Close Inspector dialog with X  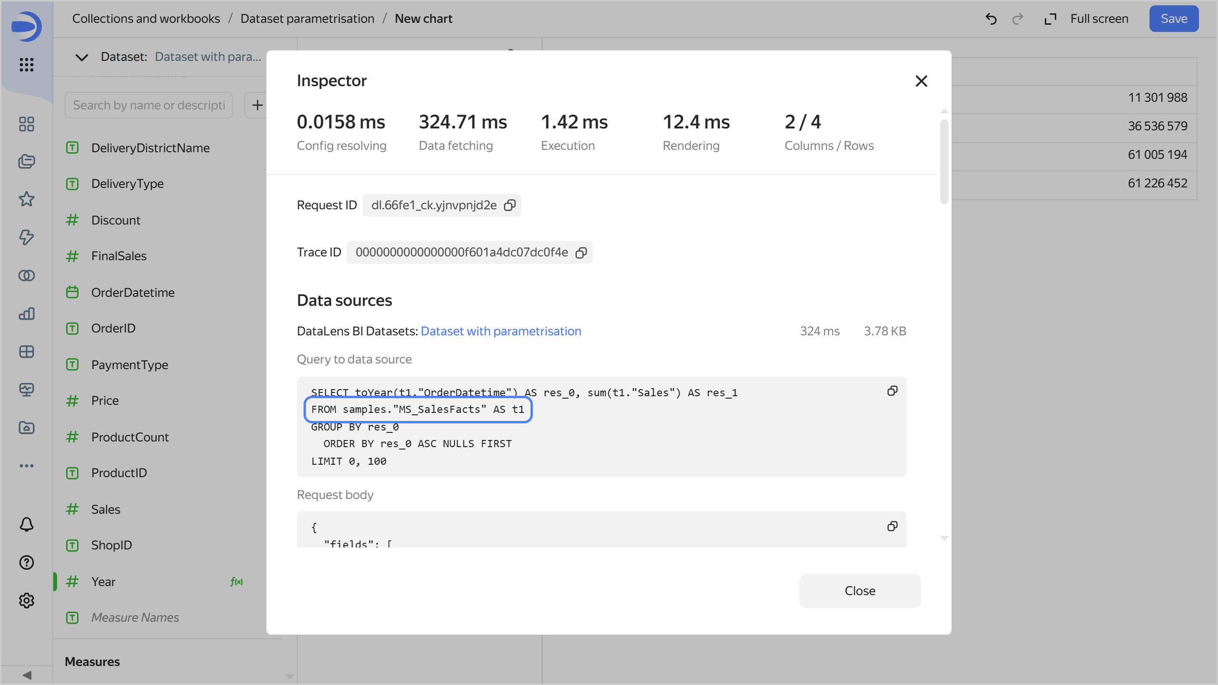pyautogui.click(x=921, y=81)
